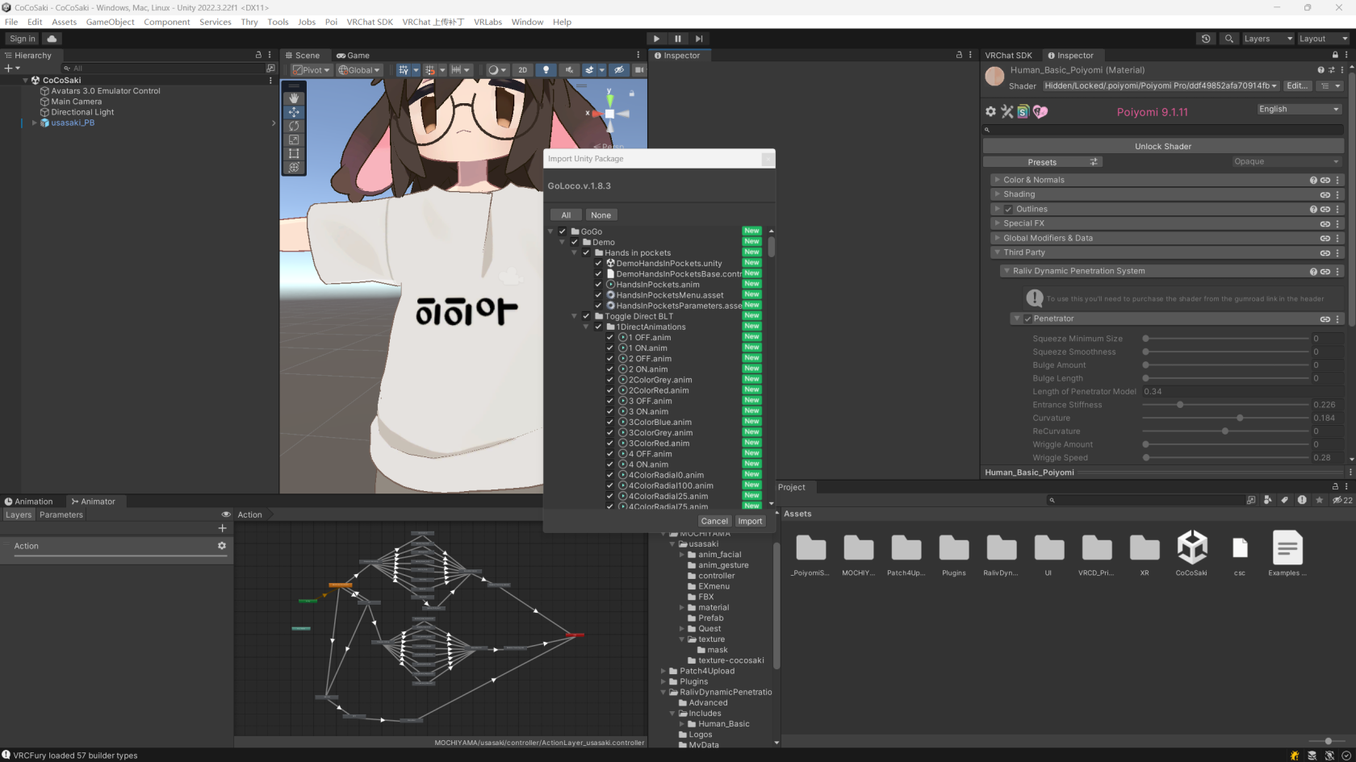Select the Scale tool in Scene toolbar
The width and height of the screenshot is (1356, 762).
[294, 139]
